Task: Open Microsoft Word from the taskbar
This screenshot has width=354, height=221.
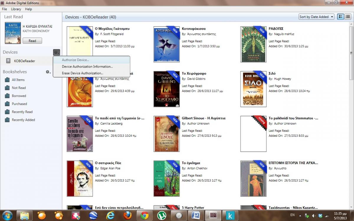Action: point(196,216)
